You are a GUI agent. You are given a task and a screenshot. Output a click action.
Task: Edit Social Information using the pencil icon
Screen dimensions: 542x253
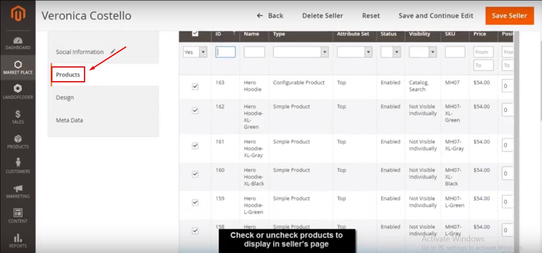[112, 51]
